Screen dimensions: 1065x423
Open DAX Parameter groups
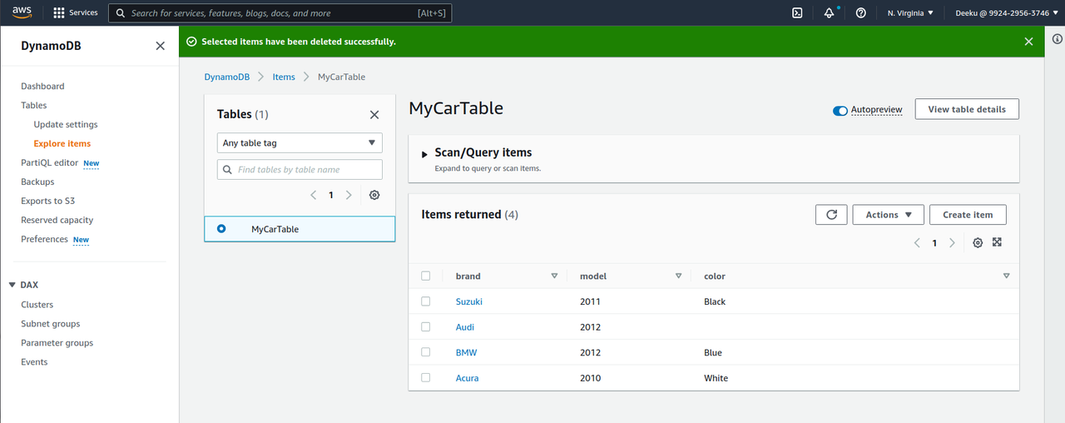(57, 343)
